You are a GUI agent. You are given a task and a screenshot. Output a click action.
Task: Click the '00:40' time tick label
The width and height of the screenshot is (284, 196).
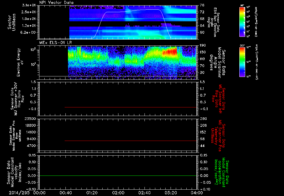(65, 193)
